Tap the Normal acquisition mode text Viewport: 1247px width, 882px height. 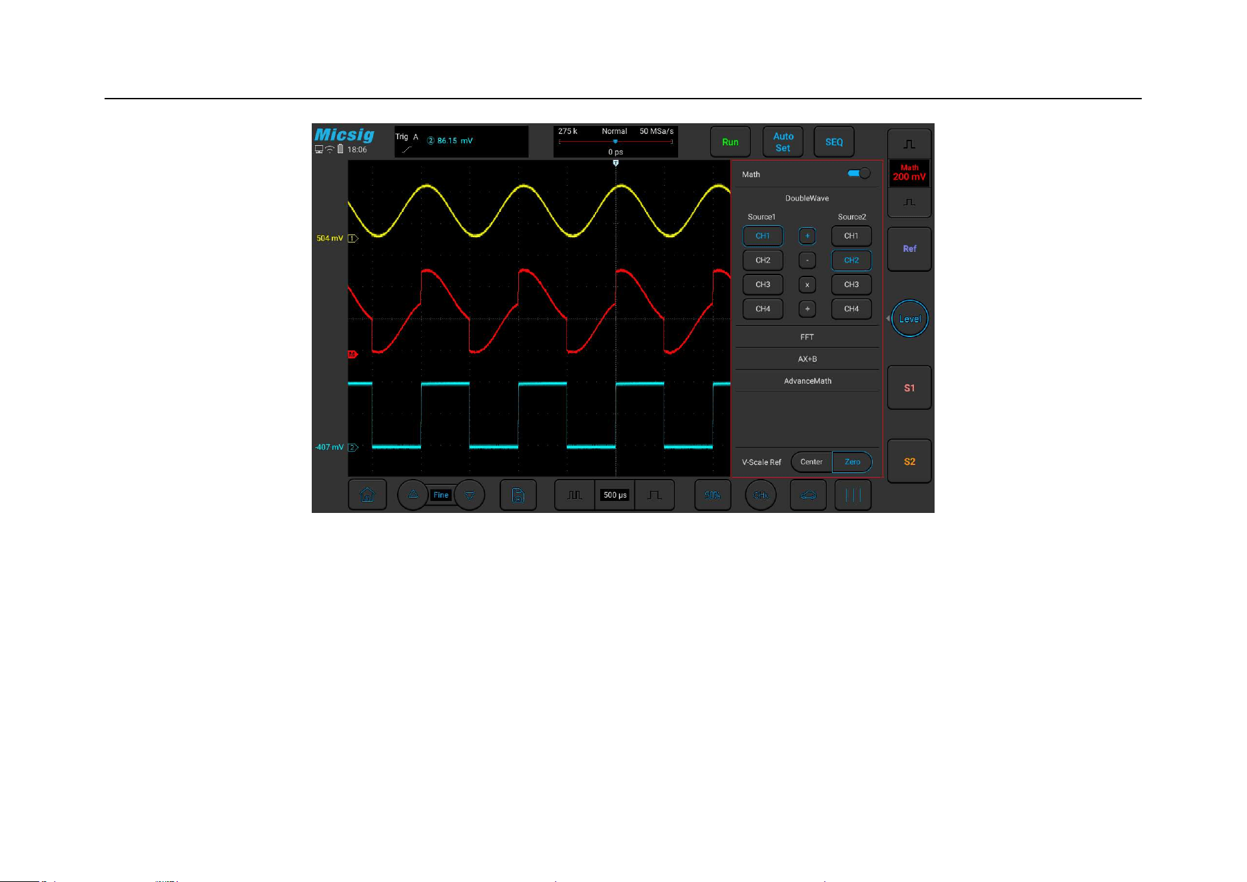614,131
